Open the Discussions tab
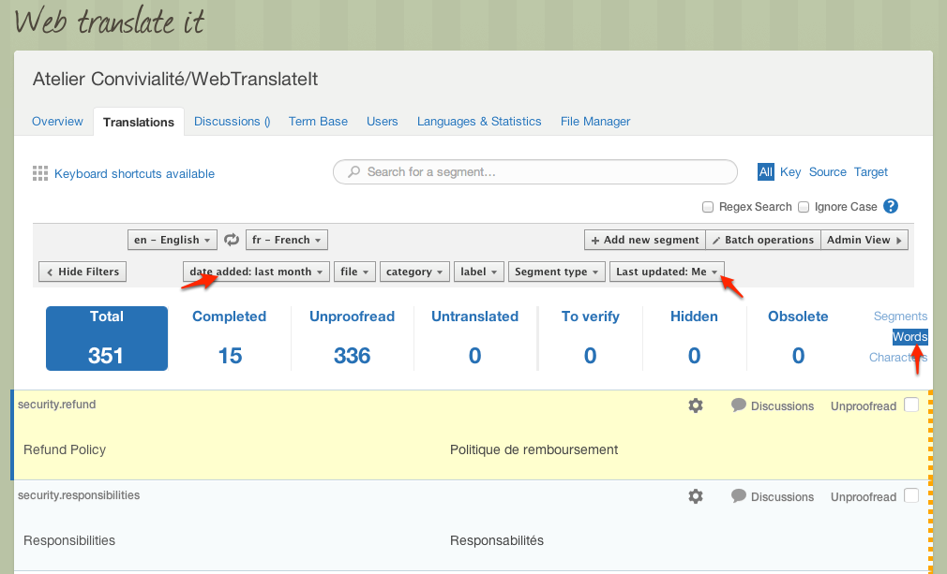The image size is (947, 574). (232, 121)
